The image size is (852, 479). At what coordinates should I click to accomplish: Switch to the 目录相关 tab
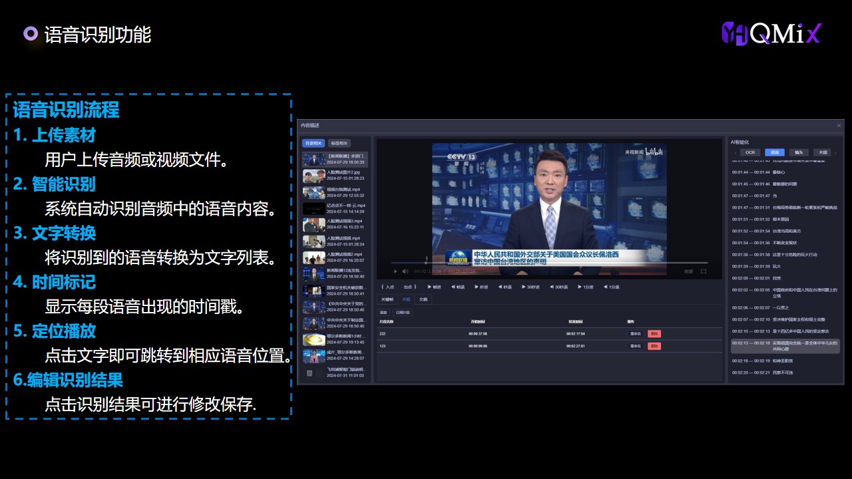point(313,143)
